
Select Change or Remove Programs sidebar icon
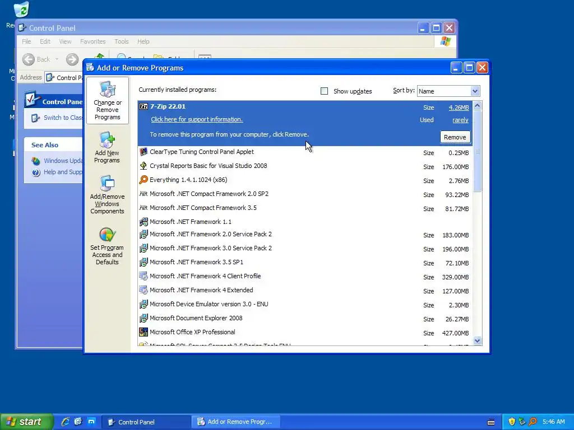[107, 101]
